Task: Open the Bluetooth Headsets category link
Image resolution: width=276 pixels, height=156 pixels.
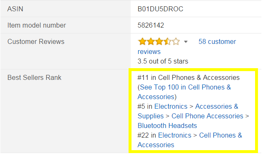Action: [x=167, y=126]
